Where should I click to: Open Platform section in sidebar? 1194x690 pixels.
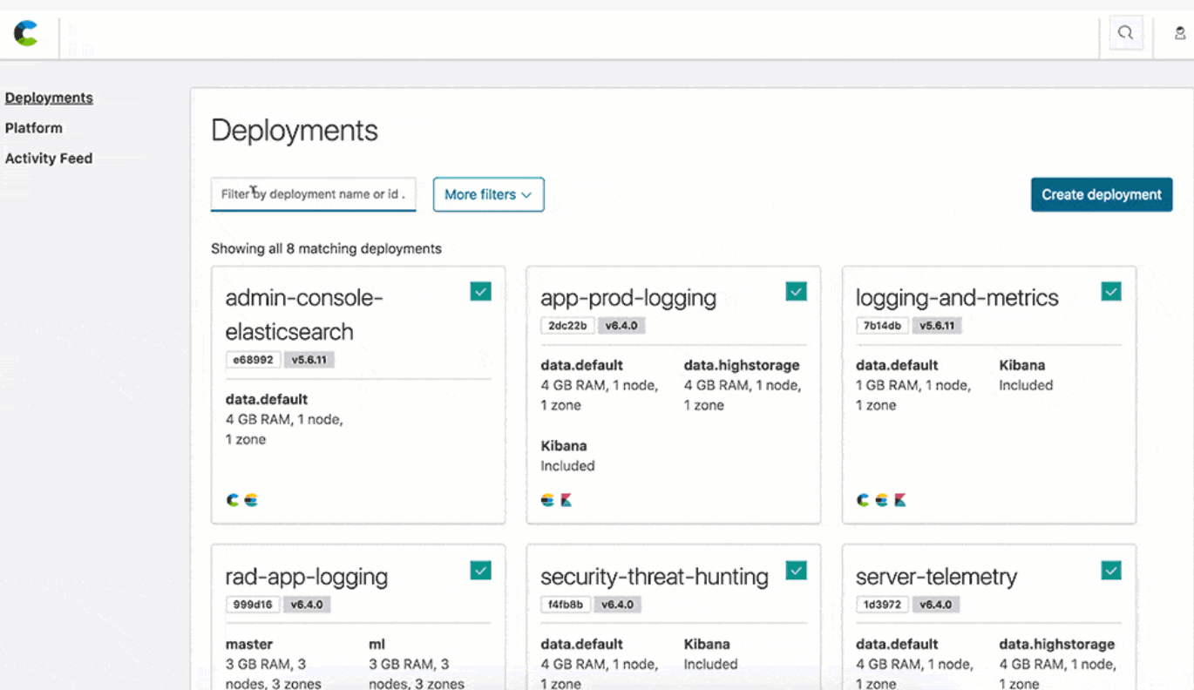pyautogui.click(x=34, y=128)
